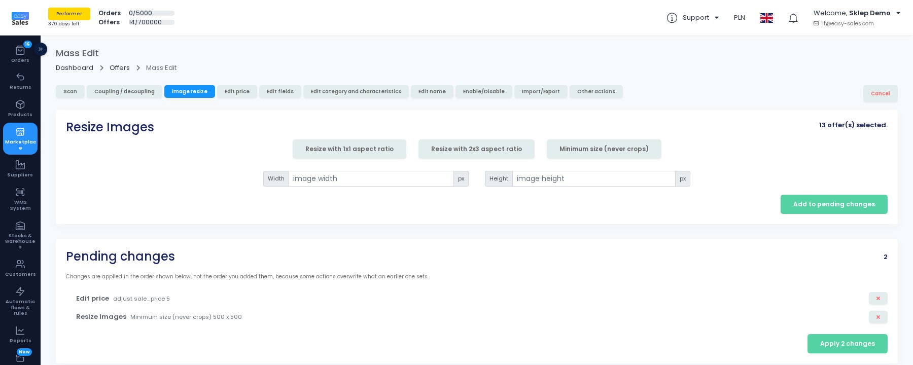Select the Marketplace sidebar icon
The height and width of the screenshot is (365, 913).
click(x=20, y=138)
